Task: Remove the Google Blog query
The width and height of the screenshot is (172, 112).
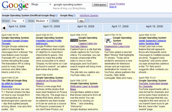Action: coord(74,15)
